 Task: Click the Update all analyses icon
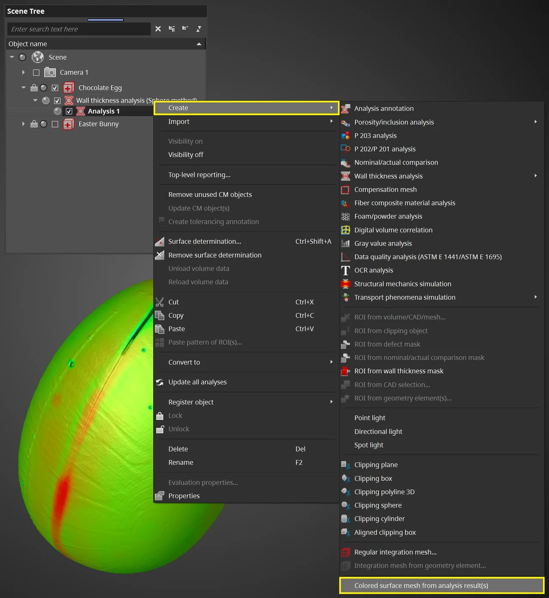tap(160, 382)
